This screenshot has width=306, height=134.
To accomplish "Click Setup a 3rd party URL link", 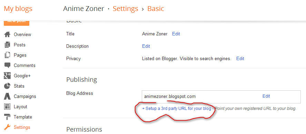I will [177, 109].
